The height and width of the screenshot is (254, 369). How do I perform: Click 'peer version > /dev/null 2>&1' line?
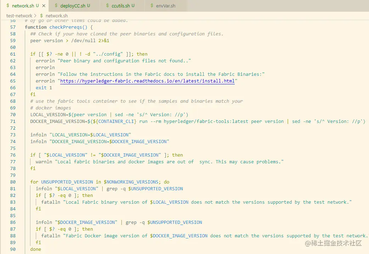(70, 40)
